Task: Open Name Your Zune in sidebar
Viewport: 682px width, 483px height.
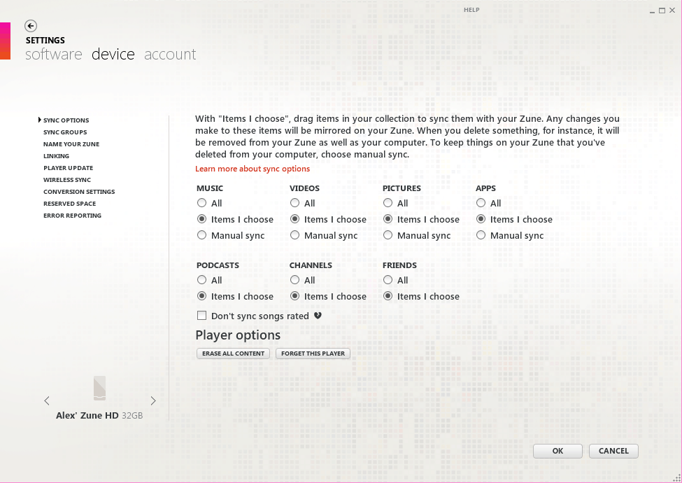Action: [x=71, y=144]
